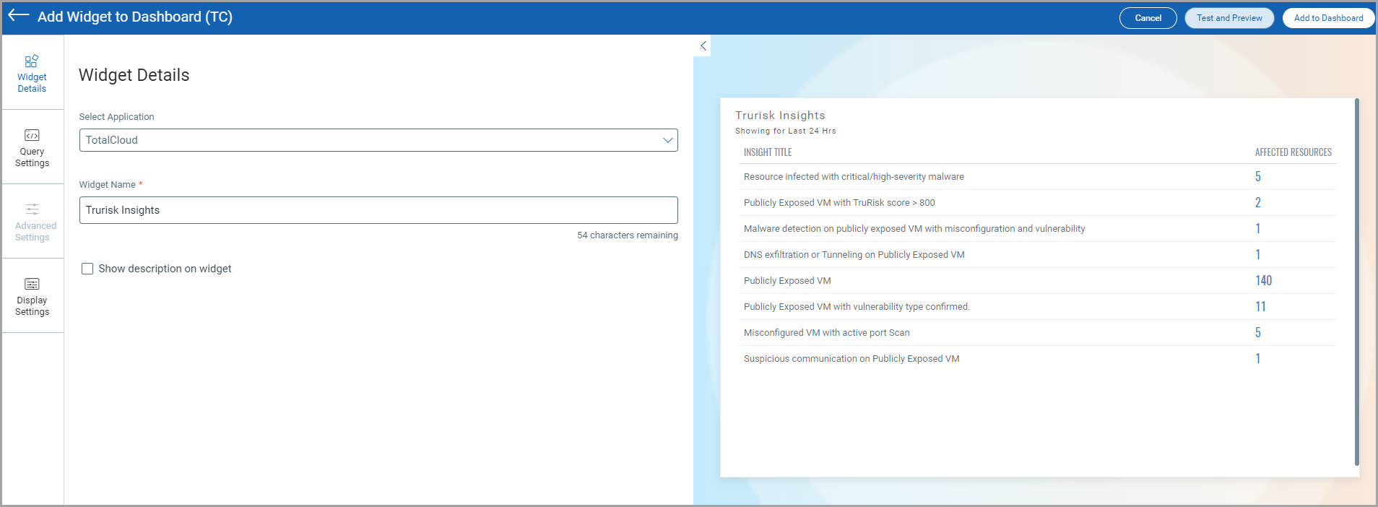Enable Show description on widget checkbox

(87, 269)
